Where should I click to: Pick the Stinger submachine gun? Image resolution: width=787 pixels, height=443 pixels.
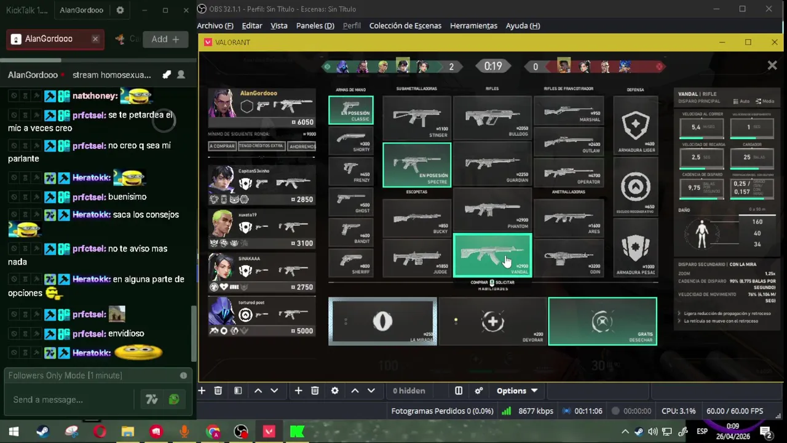pos(416,118)
